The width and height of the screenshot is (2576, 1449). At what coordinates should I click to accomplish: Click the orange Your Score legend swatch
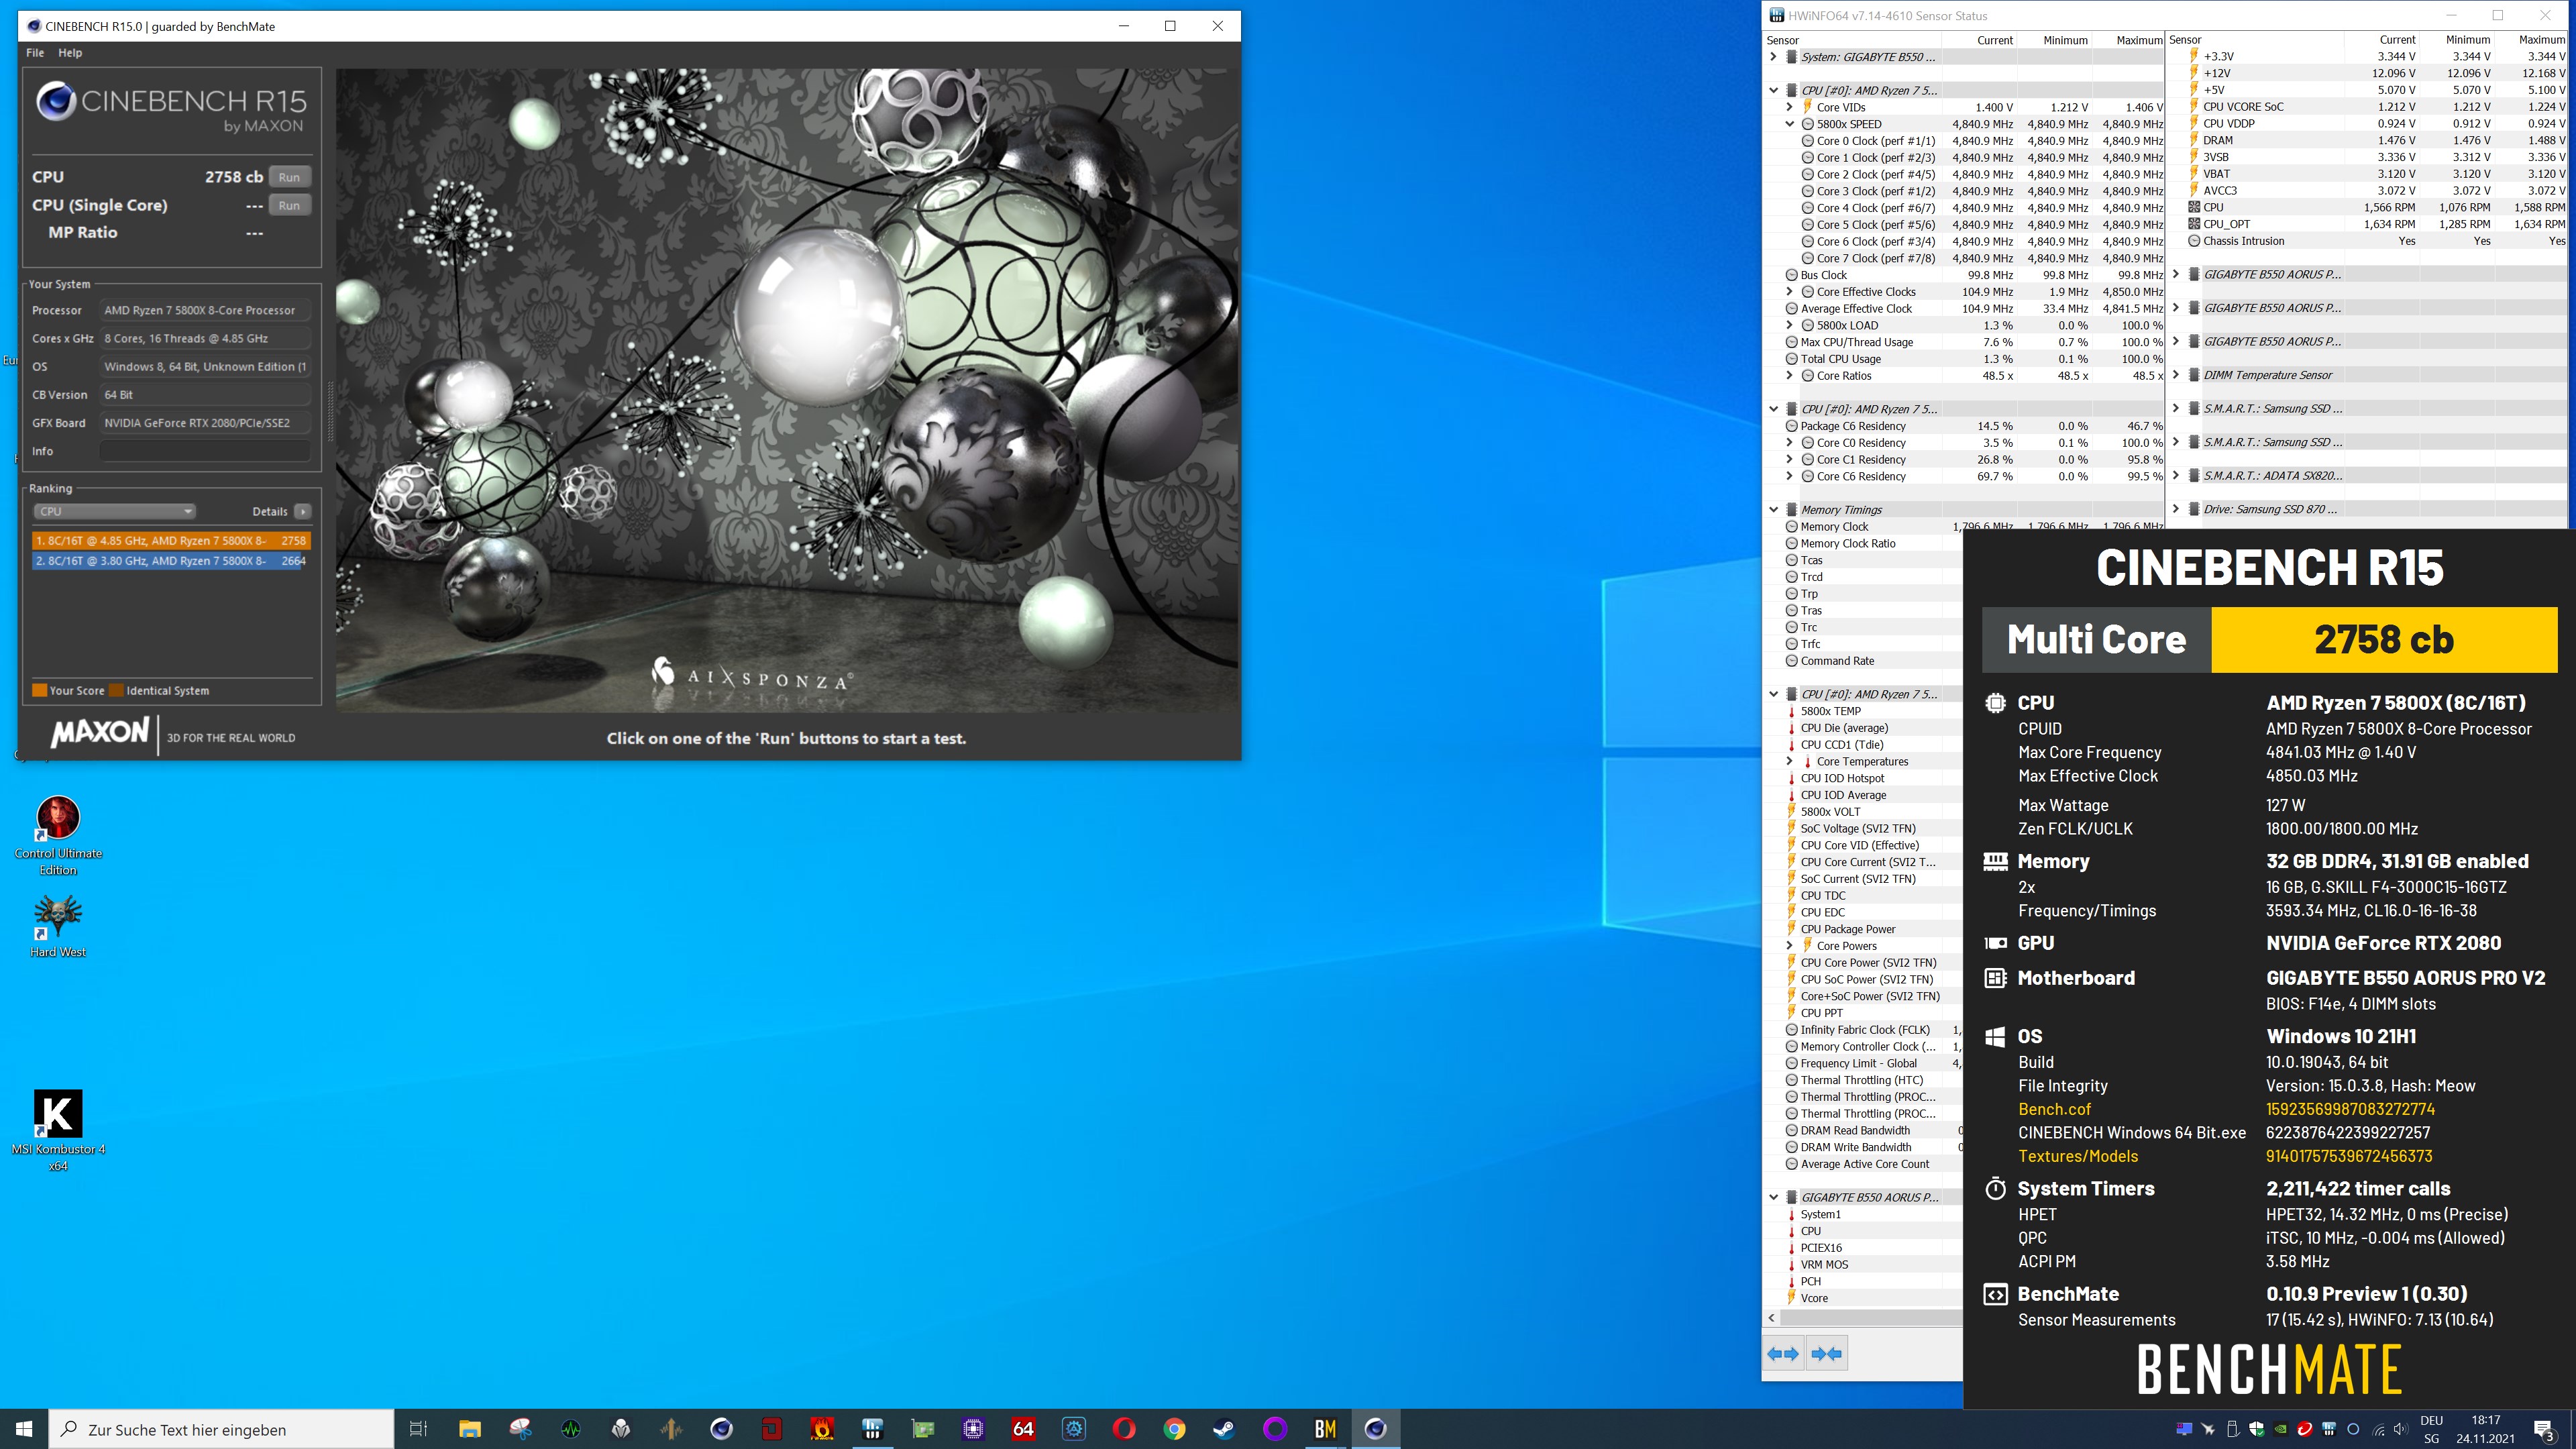tap(40, 690)
